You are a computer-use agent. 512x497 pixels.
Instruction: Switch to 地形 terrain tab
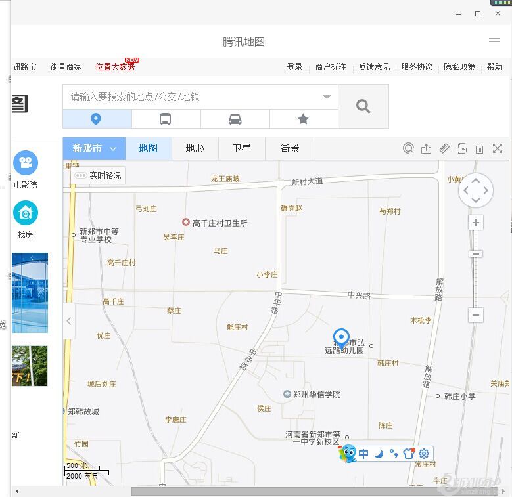pyautogui.click(x=195, y=148)
